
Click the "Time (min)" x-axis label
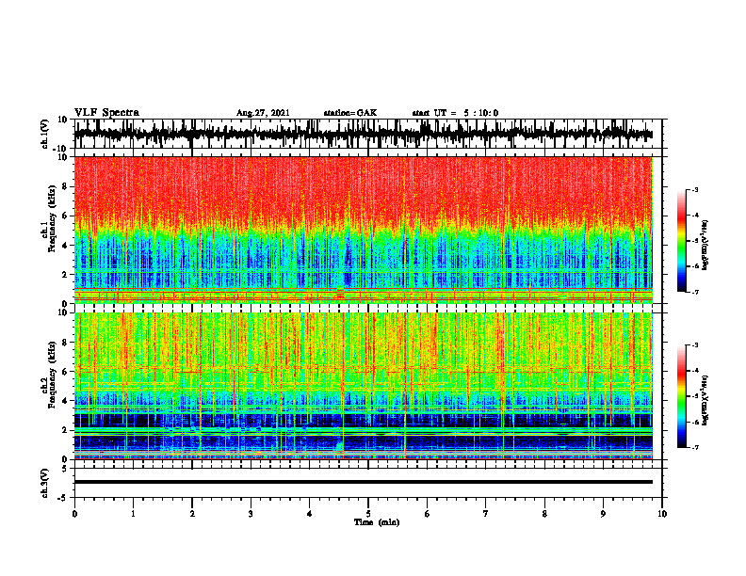click(x=377, y=522)
